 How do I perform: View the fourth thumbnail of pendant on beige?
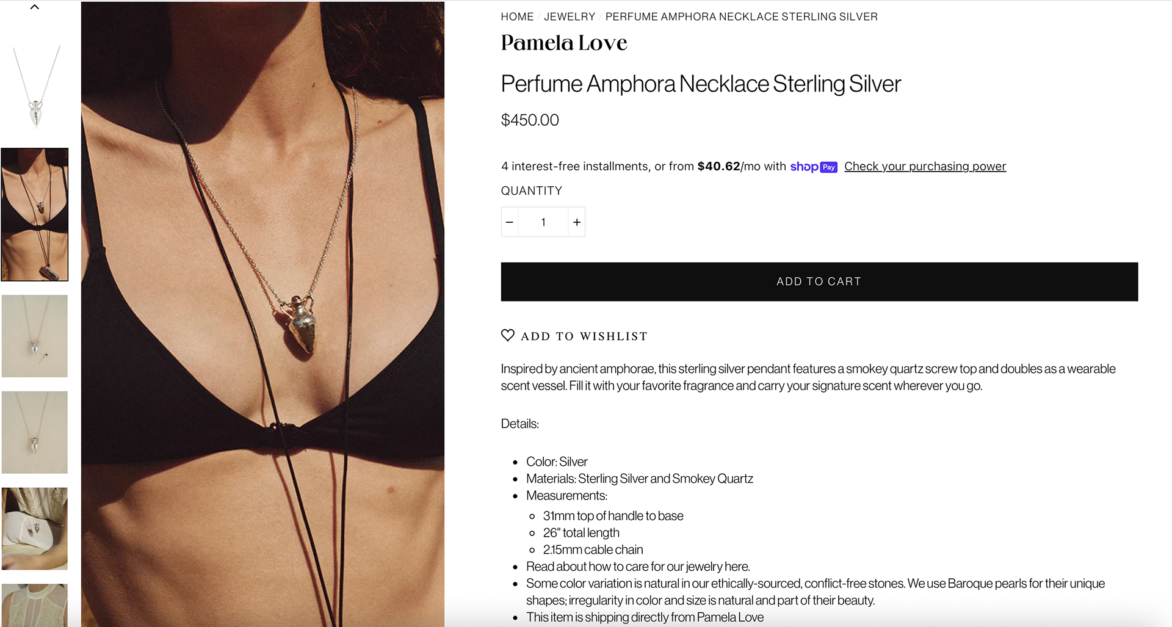(x=35, y=432)
